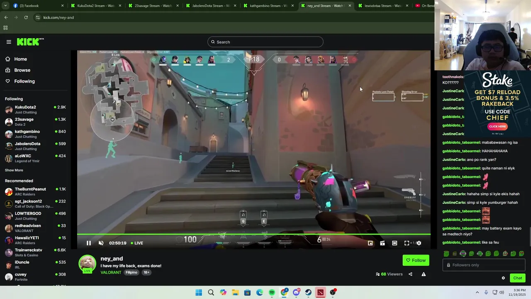This screenshot has height=299, width=531.
Task: Switch to KukuDota2 Stream tab
Action: coord(96,6)
